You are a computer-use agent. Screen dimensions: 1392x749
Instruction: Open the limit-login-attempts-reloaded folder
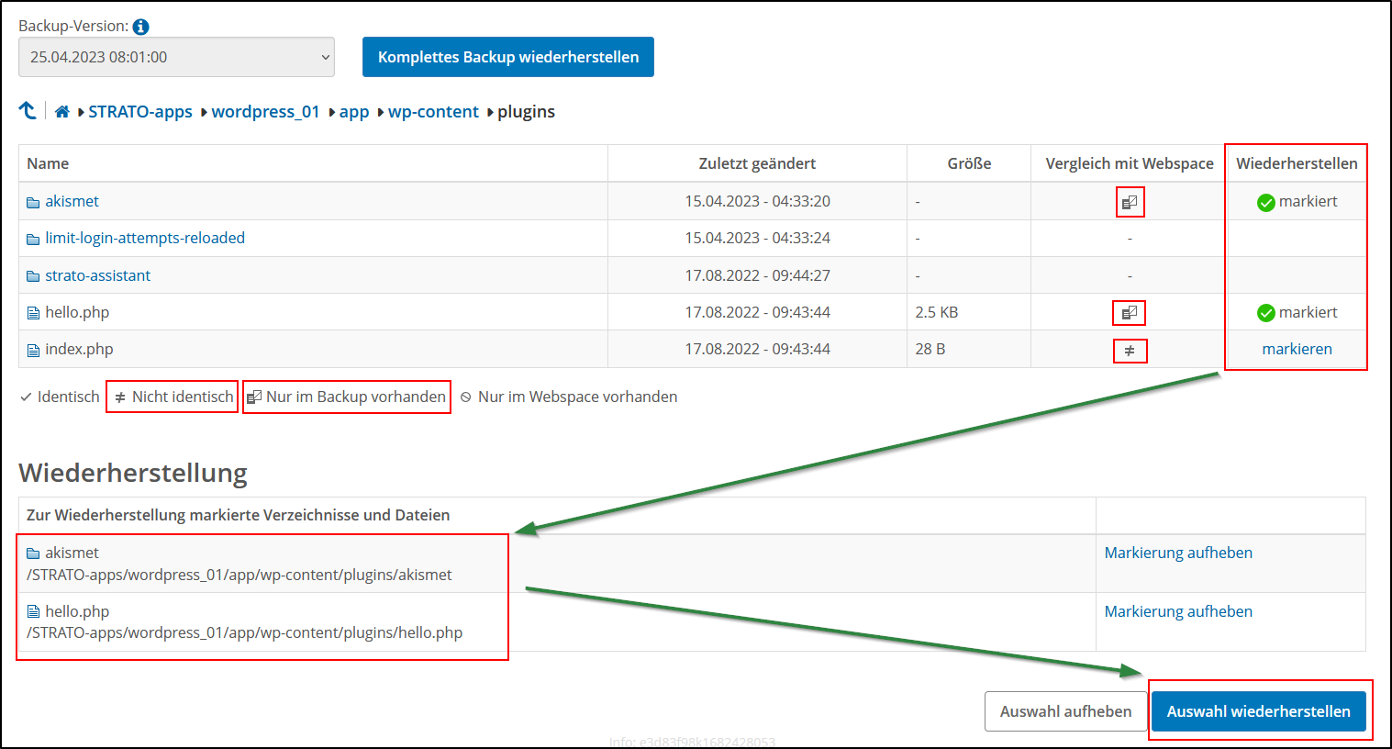click(x=145, y=237)
